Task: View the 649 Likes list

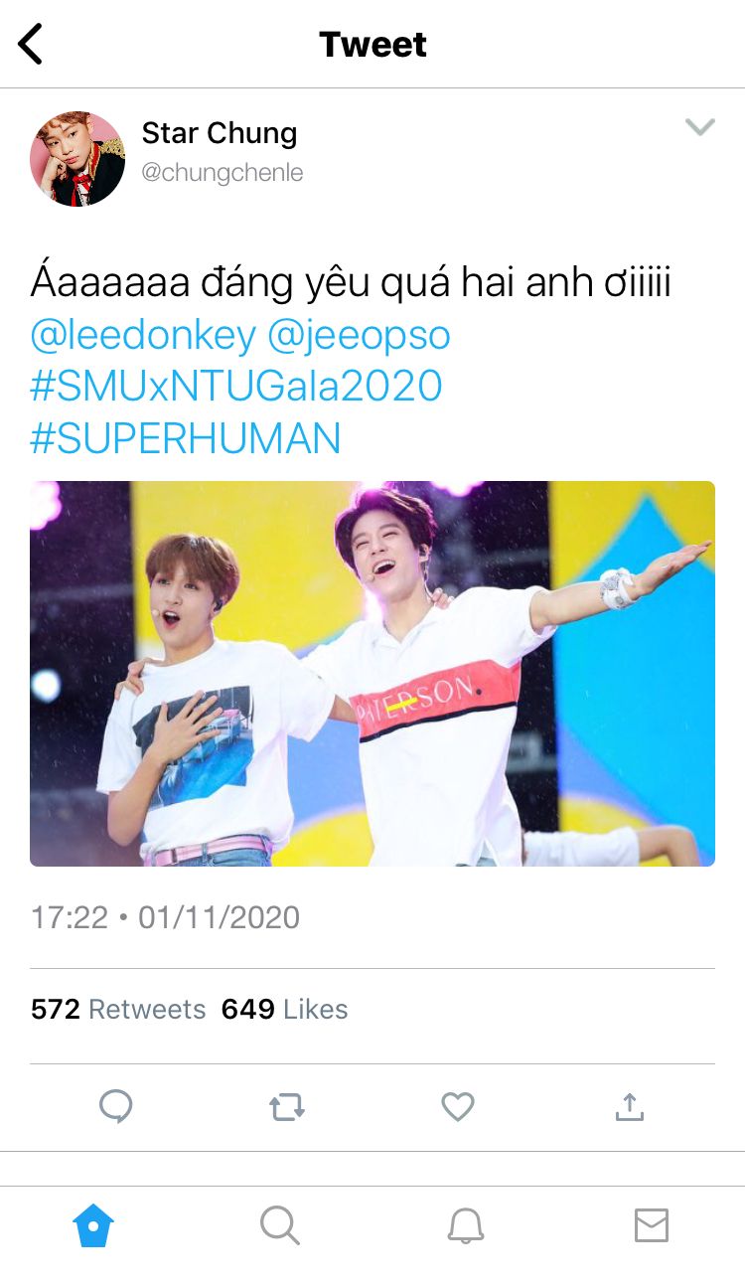Action: [x=285, y=1010]
